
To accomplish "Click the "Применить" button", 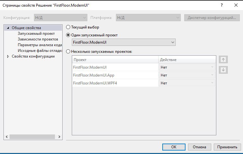I will click(x=227, y=147).
